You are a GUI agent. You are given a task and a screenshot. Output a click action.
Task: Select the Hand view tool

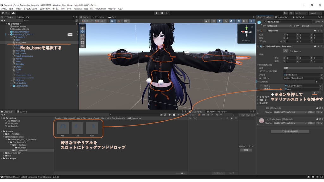pos(83,28)
